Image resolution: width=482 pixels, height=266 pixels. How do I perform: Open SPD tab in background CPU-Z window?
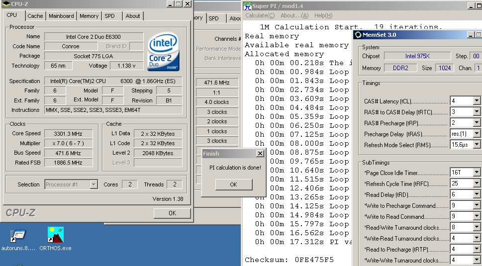point(213,18)
